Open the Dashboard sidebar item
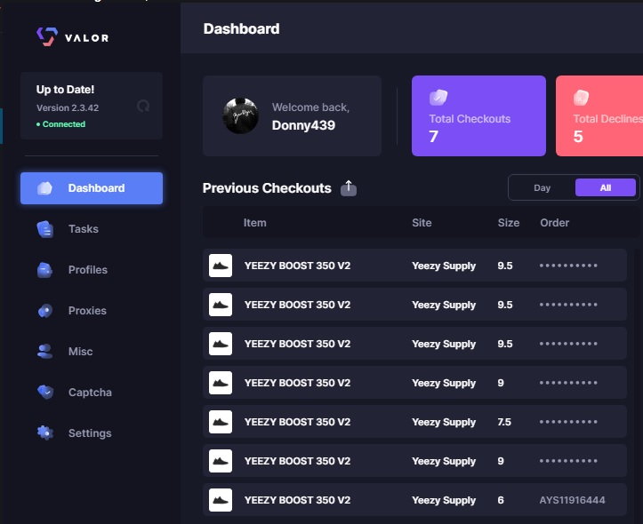 92,188
